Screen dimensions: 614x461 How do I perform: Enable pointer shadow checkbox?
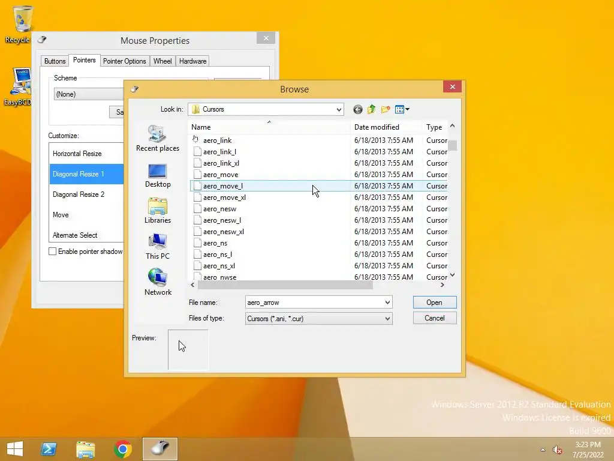(52, 252)
